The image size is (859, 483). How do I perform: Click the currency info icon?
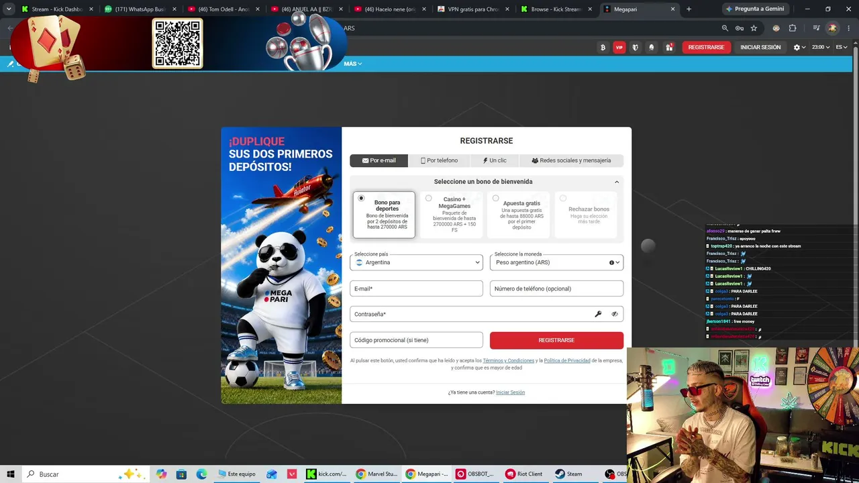611,262
